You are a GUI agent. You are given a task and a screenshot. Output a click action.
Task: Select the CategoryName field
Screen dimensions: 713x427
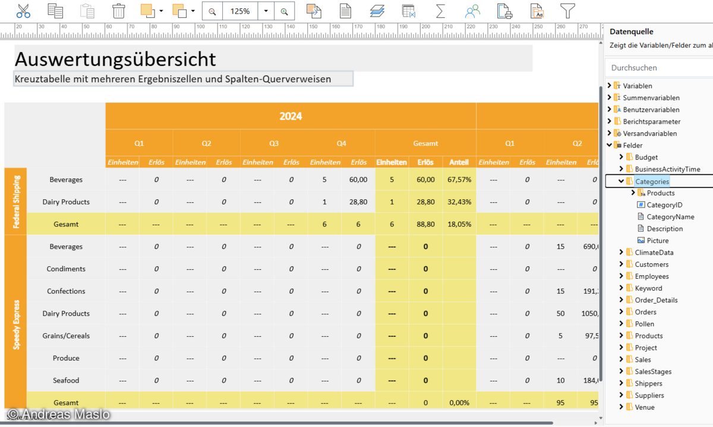pos(670,217)
